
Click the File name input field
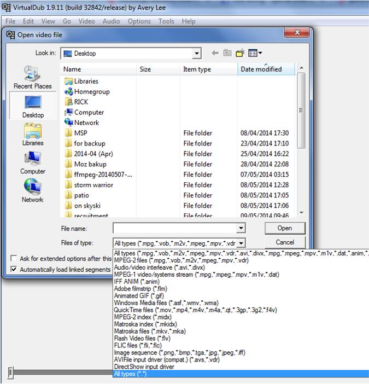175,228
